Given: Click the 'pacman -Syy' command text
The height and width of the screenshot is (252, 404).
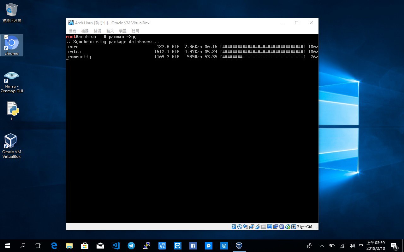Looking at the screenshot, I should (x=122, y=37).
